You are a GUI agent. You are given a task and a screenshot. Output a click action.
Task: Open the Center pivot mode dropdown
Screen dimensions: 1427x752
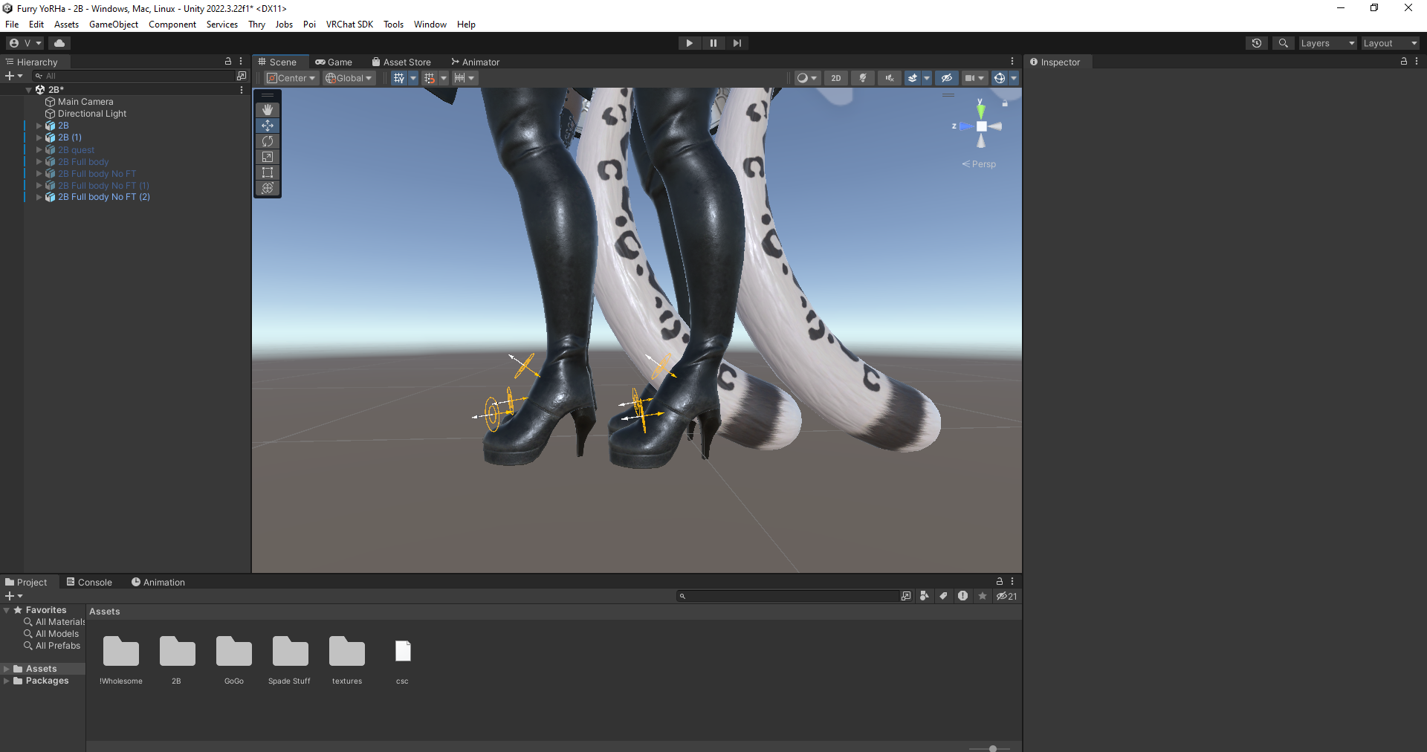pos(291,78)
